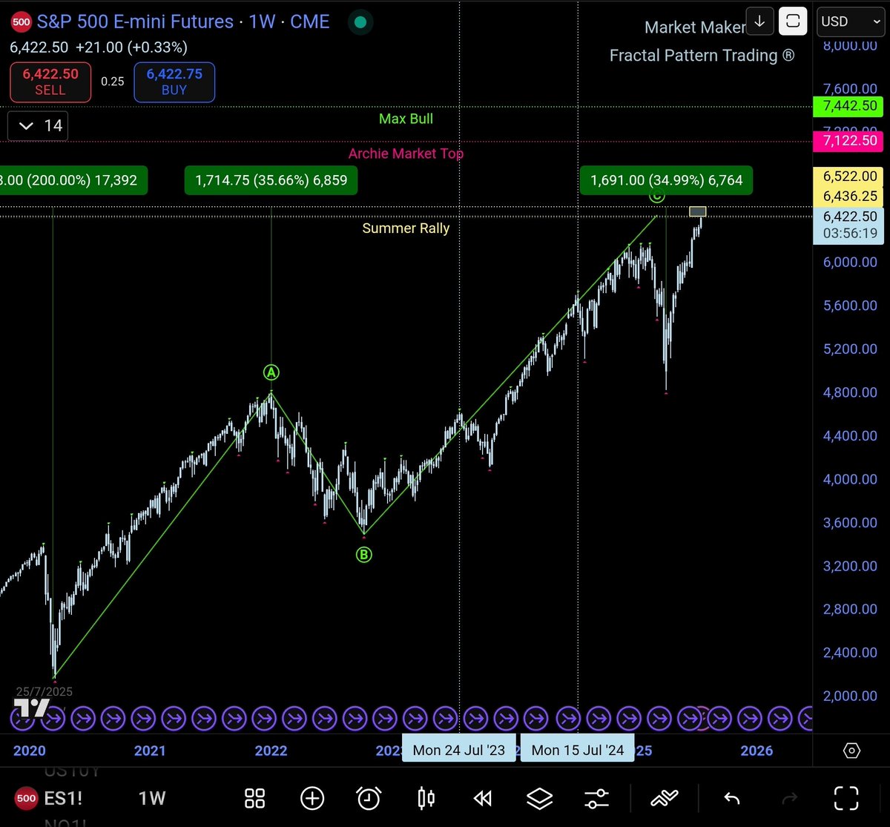Click the white rounded-square capture button
Screen dimensions: 890x827
tap(793, 22)
